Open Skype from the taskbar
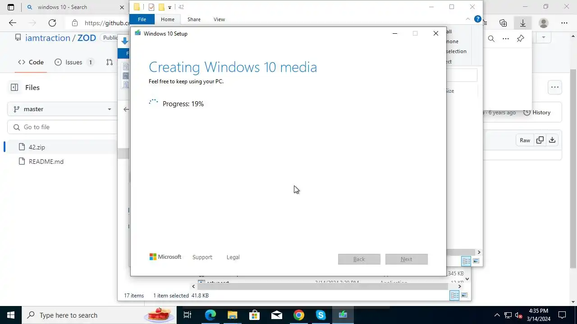Viewport: 577px width, 324px height. coord(321,315)
